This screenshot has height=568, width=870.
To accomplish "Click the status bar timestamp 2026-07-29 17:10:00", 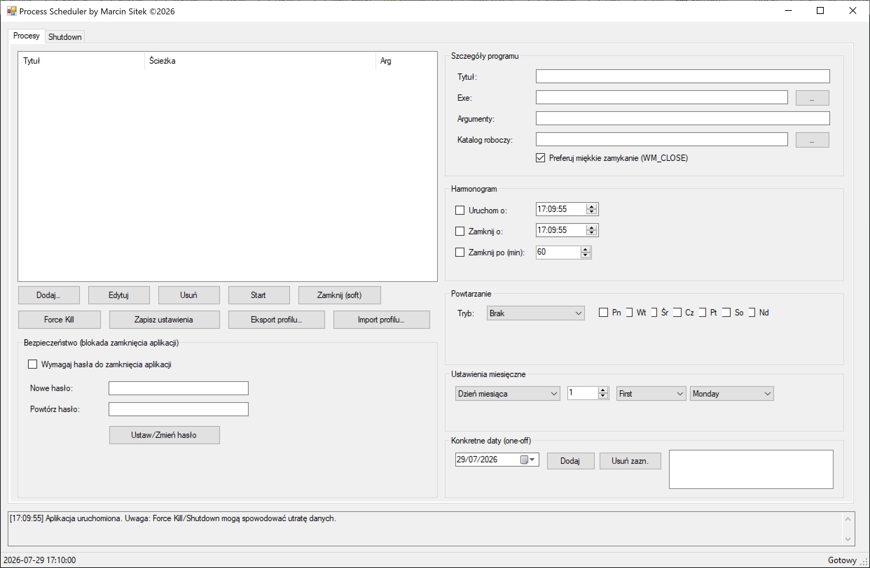I will [x=40, y=560].
